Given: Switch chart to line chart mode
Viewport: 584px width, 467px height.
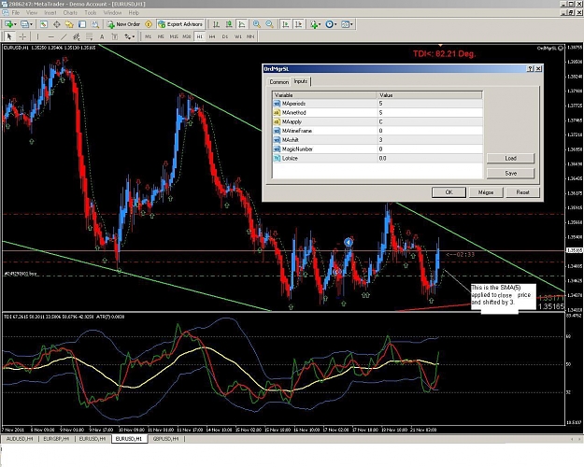Looking at the screenshot, I should click(242, 24).
